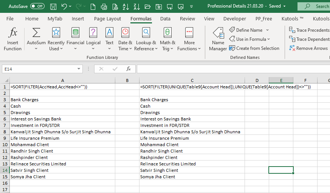Click the Open folder icon
330x193 pixels.
[147, 7]
